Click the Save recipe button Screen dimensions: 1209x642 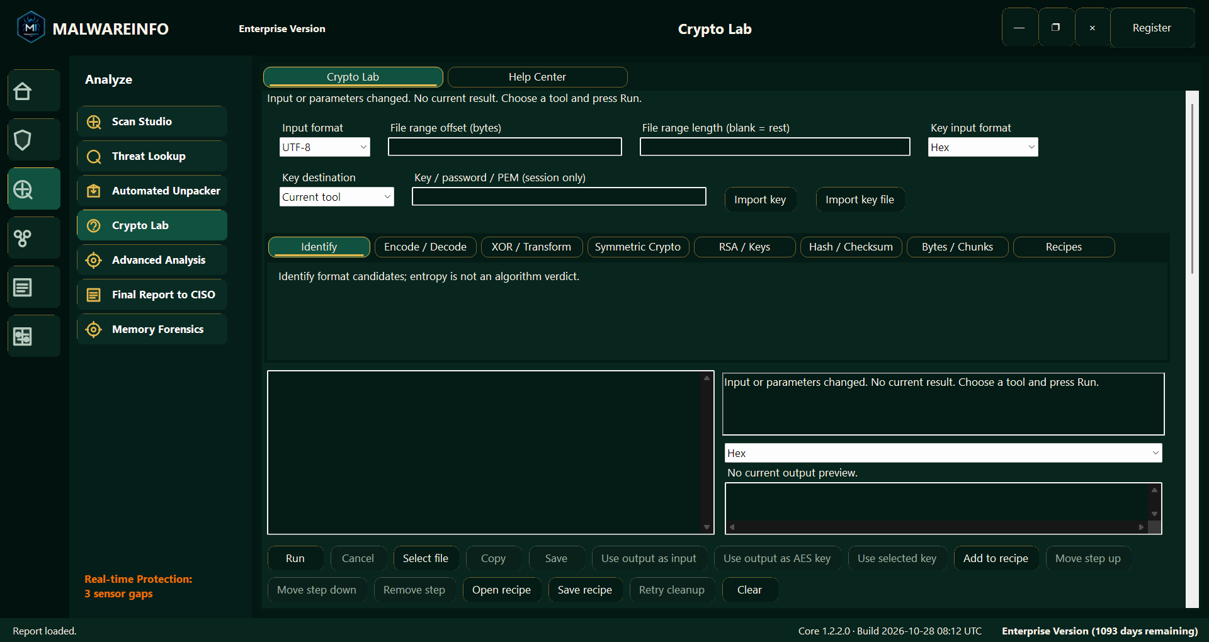[x=584, y=590]
